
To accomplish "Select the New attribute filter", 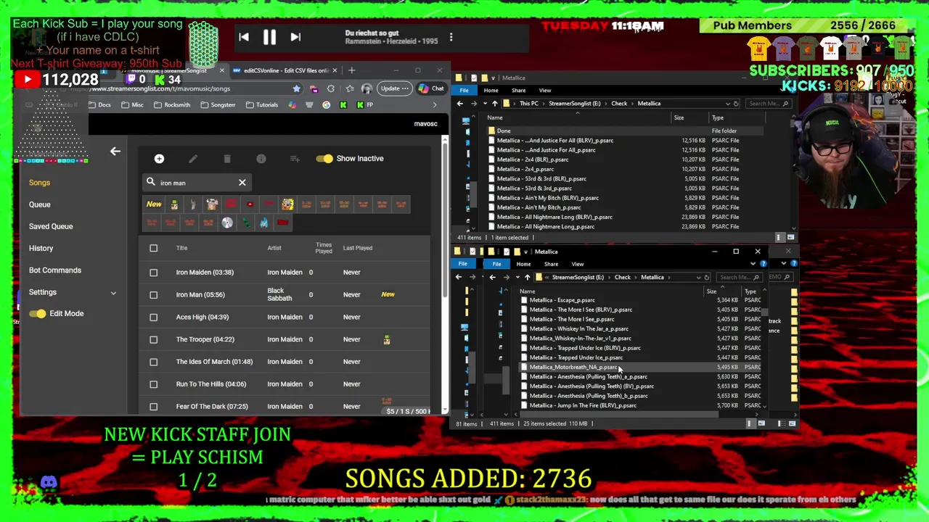I will (x=154, y=204).
